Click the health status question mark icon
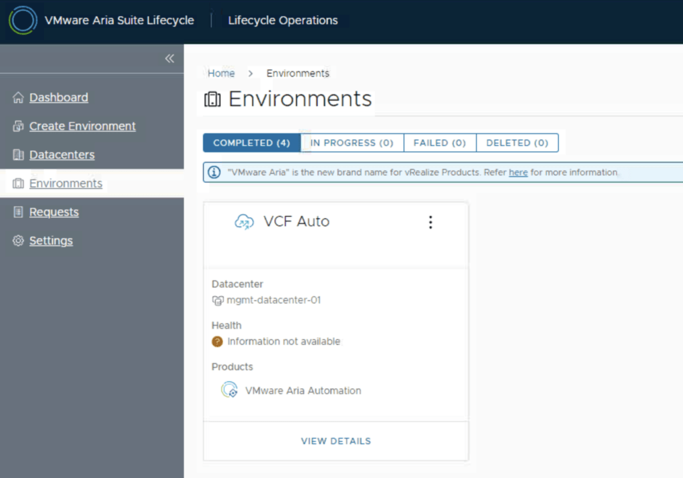This screenshot has height=478, width=683. [217, 342]
